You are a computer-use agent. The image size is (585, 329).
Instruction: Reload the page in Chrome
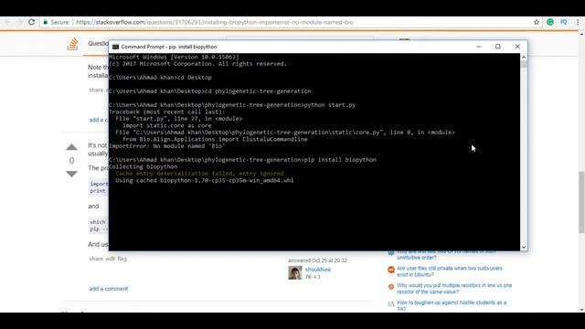pos(32,22)
